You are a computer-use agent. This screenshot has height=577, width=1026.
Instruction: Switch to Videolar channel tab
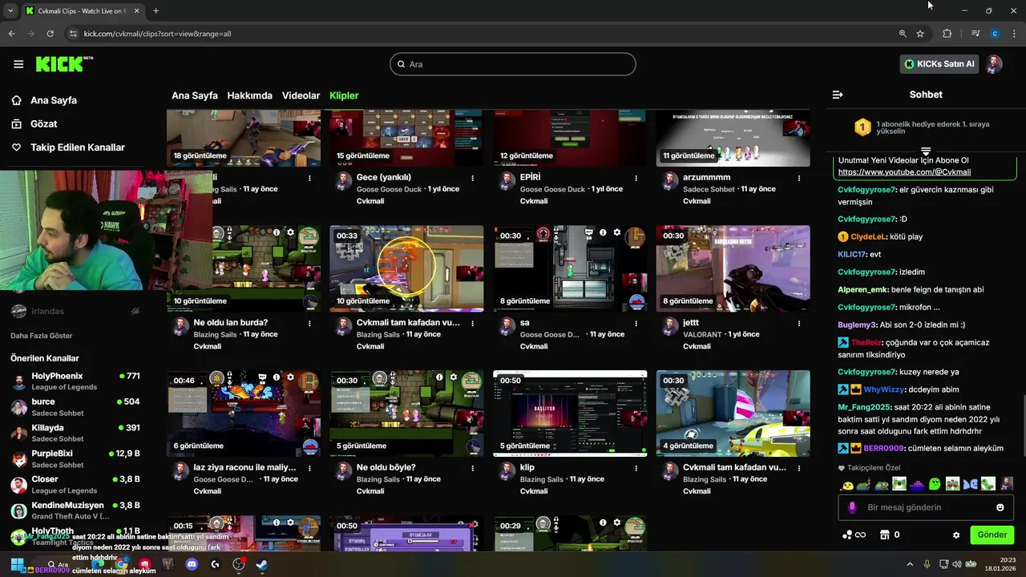(301, 95)
